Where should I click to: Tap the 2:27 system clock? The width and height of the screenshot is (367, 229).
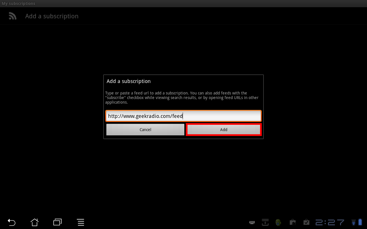330,222
